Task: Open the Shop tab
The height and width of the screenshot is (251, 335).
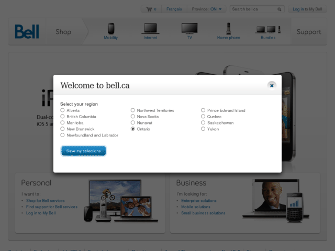Action: tap(63, 32)
